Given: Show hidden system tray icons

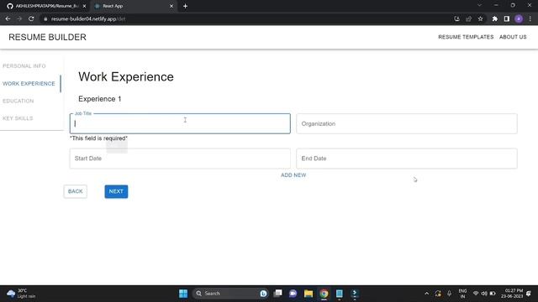Looking at the screenshot, I should [x=426, y=294].
